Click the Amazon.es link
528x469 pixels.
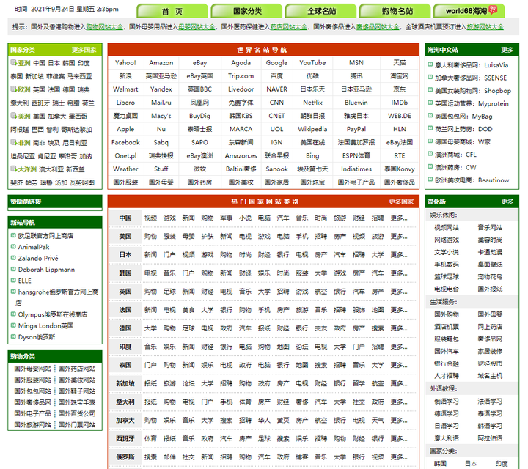point(241,155)
